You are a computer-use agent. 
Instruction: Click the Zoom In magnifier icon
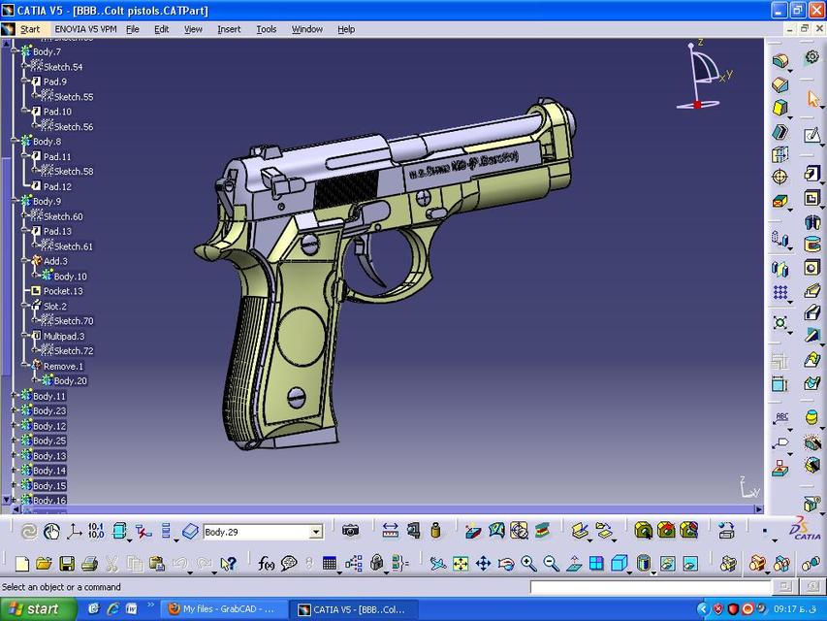tap(527, 561)
